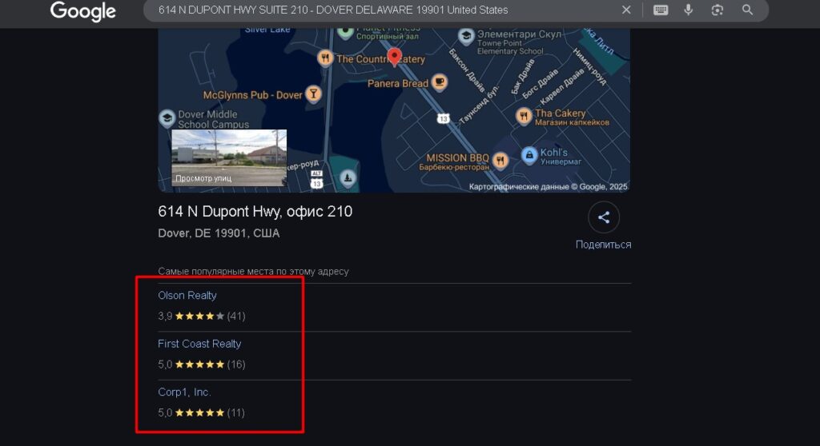The width and height of the screenshot is (820, 446).
Task: Open the Street View thumbnail
Action: 229,157
